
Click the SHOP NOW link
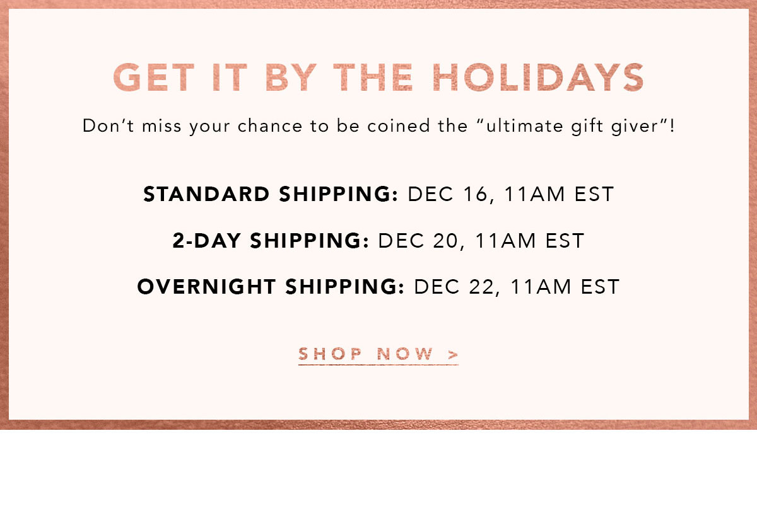click(x=378, y=355)
